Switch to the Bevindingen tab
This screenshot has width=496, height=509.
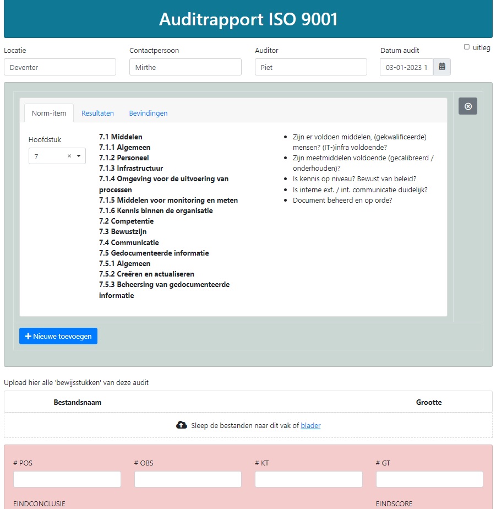point(148,113)
